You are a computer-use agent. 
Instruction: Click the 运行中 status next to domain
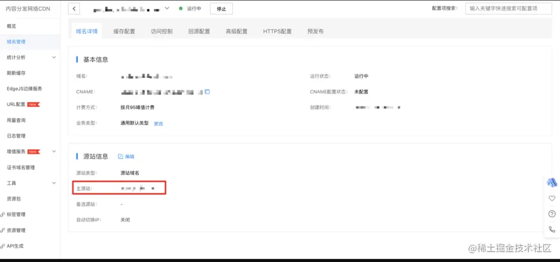(194, 9)
